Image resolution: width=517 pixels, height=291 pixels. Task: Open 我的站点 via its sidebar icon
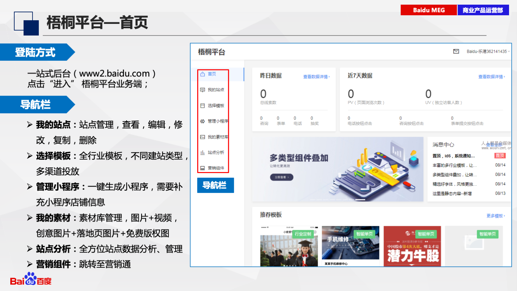coord(203,90)
